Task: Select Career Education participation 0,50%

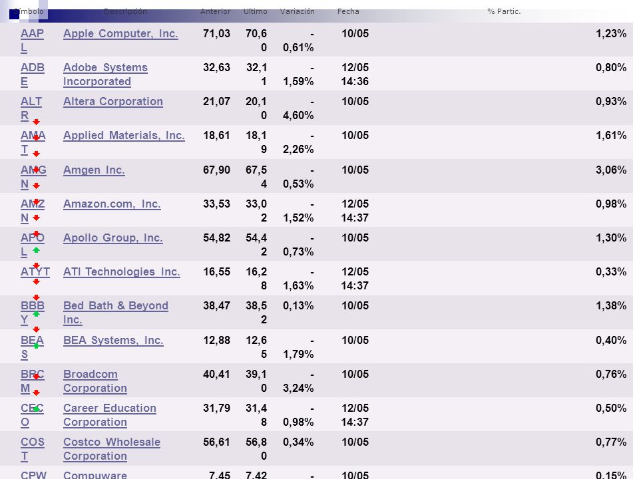Action: 611,408
